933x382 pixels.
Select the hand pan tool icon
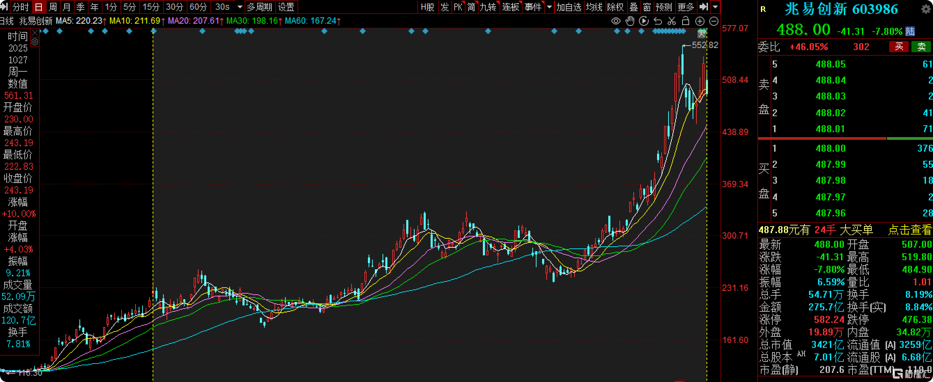(630, 21)
